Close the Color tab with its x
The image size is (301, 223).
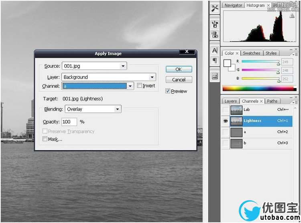pos(237,53)
